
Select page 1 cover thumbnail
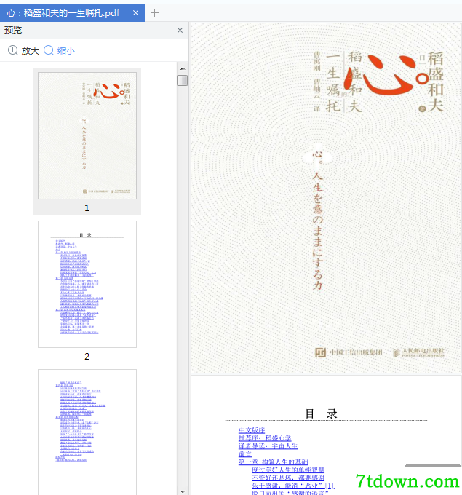[x=87, y=135]
